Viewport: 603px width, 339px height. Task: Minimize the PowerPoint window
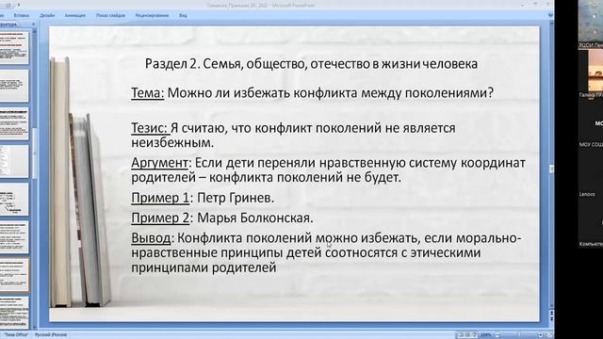point(522,5)
